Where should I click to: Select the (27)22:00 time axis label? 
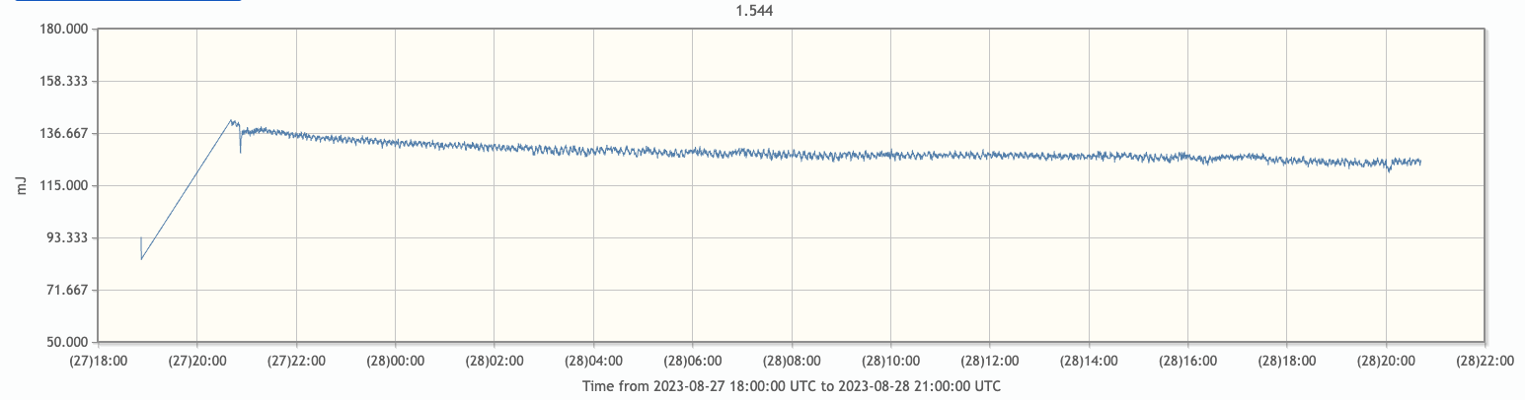[x=295, y=362]
